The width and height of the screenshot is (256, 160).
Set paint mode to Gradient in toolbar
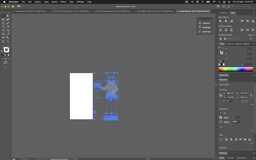(x=5, y=55)
